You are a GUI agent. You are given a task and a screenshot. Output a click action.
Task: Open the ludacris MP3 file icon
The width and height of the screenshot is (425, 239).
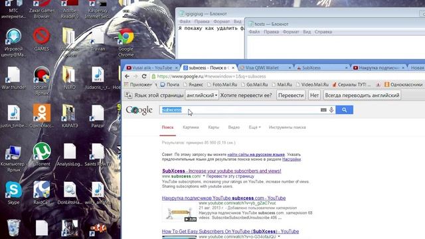tap(98, 78)
